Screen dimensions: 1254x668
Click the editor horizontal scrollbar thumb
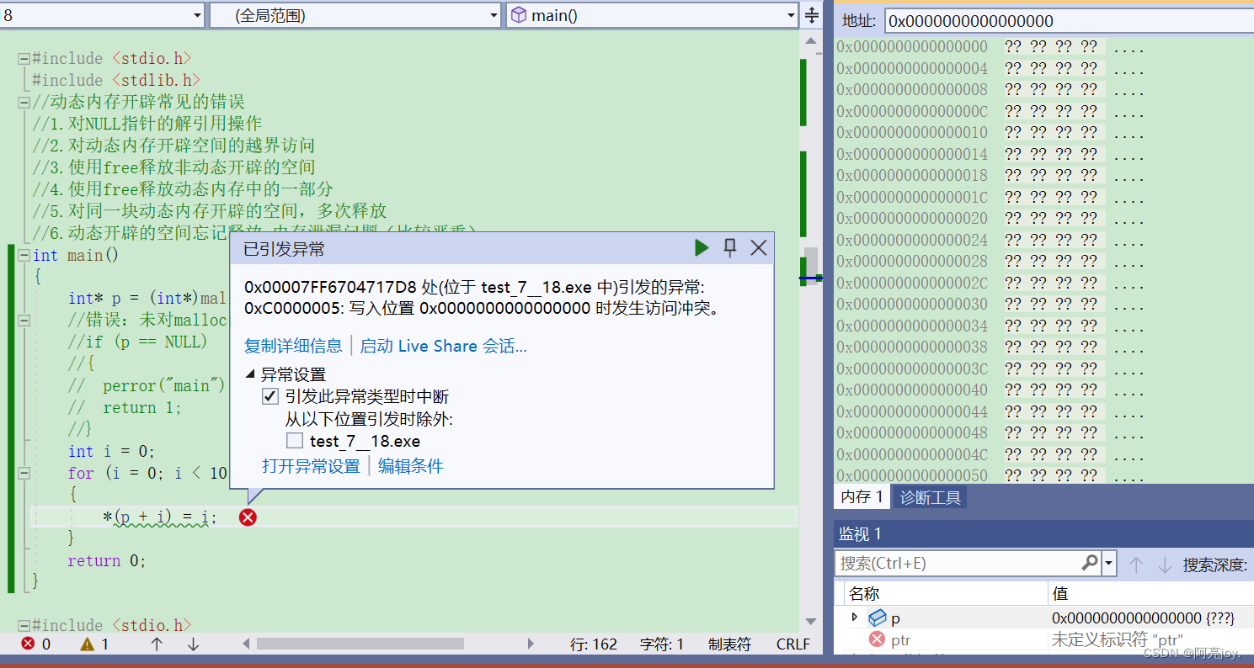pyautogui.click(x=360, y=644)
